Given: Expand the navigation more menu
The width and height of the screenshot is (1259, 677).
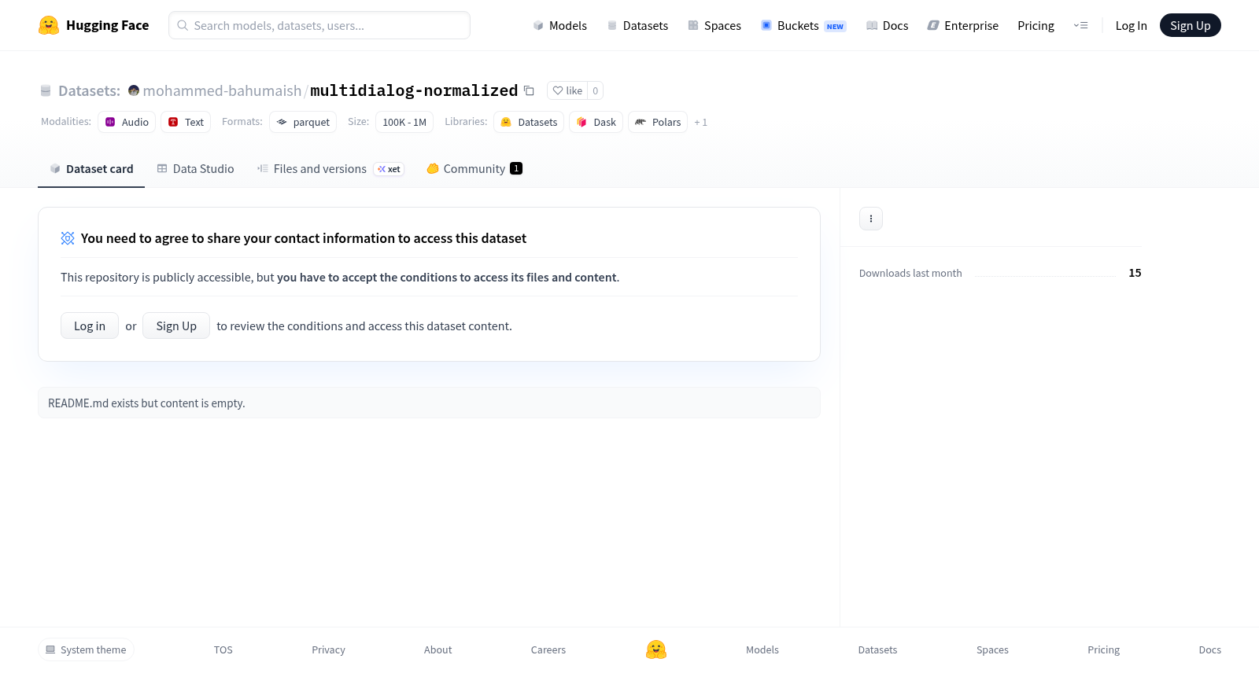Looking at the screenshot, I should coord(1080,26).
